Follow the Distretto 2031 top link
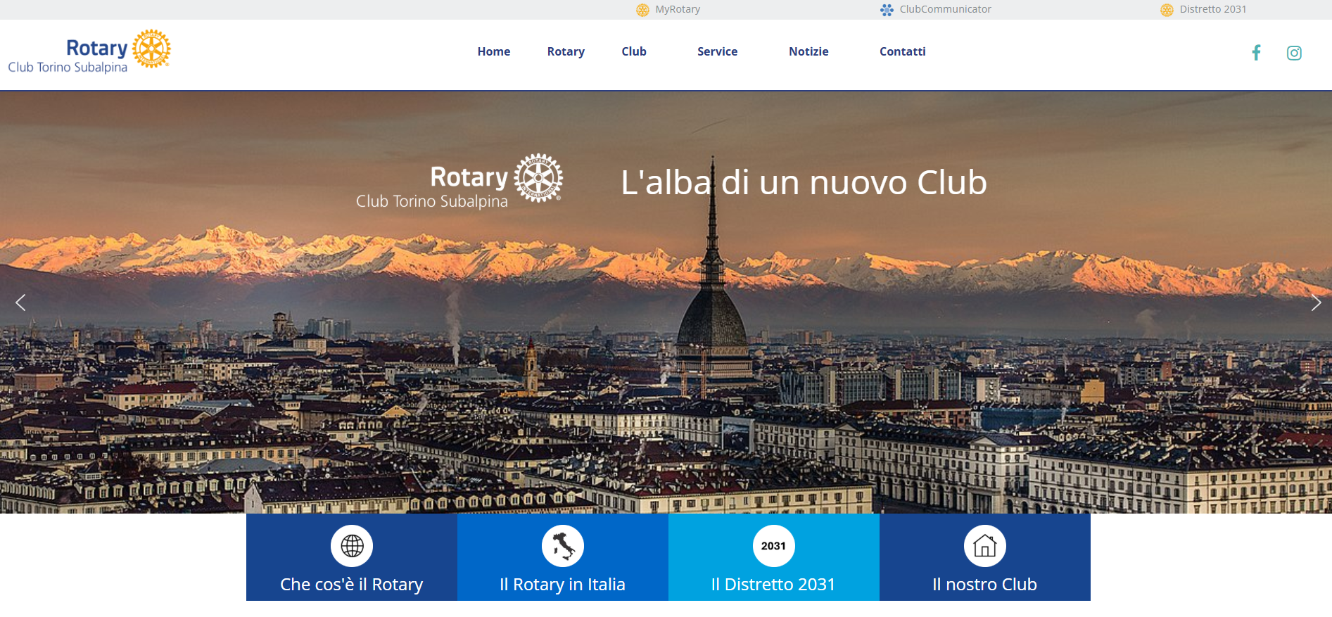This screenshot has height=617, width=1332. (1212, 9)
